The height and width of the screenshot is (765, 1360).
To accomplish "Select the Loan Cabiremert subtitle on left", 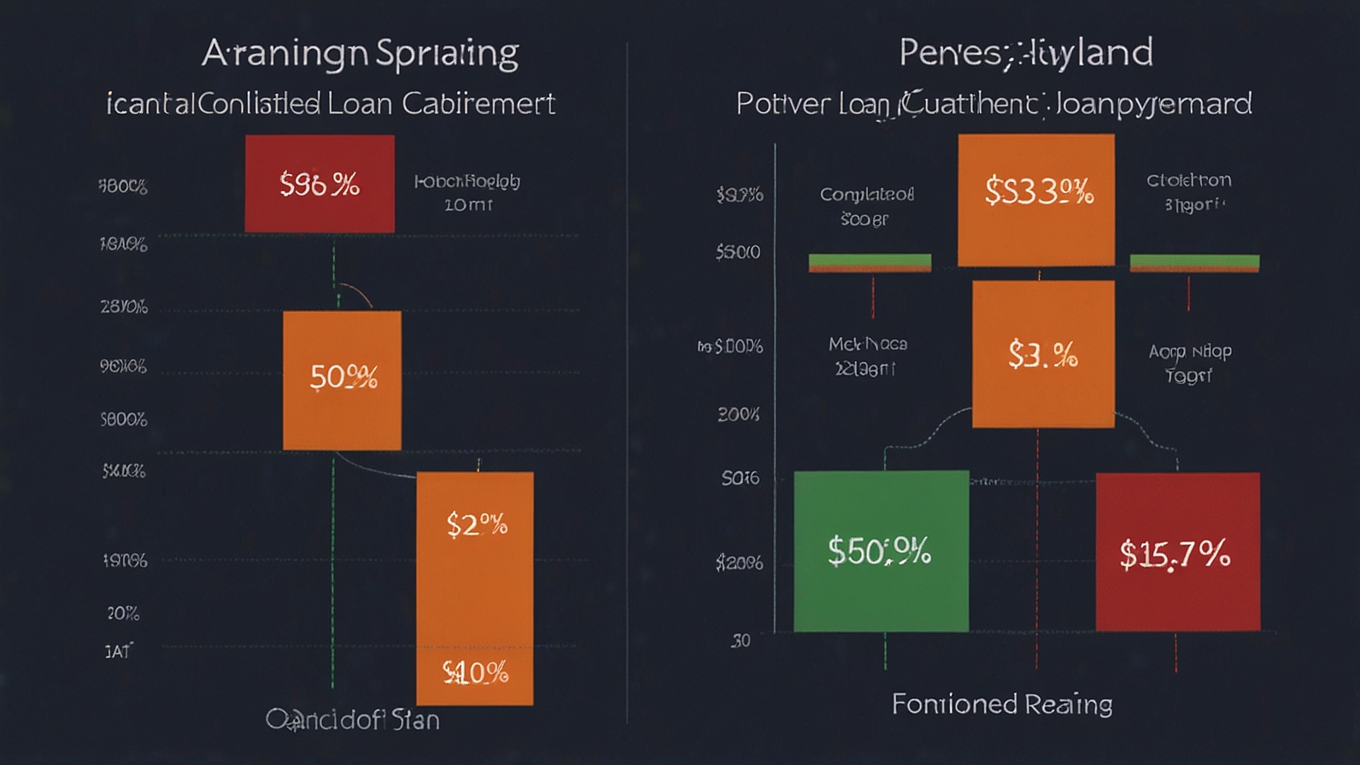I will point(331,104).
